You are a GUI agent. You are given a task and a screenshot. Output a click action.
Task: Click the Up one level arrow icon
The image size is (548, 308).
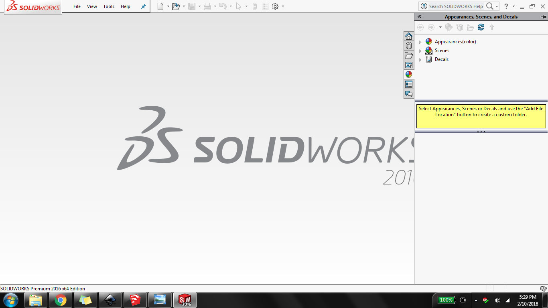492,27
